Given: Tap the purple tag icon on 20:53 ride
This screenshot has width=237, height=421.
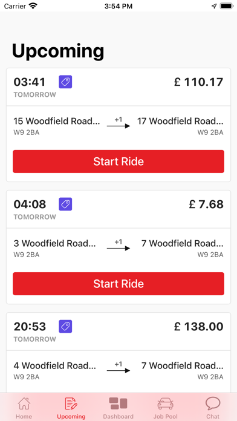Looking at the screenshot, I should 65,327.
